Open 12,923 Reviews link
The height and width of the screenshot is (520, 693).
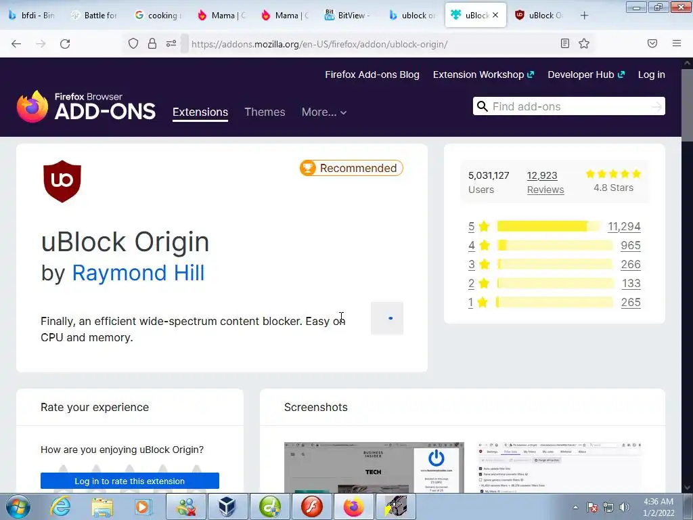click(545, 183)
